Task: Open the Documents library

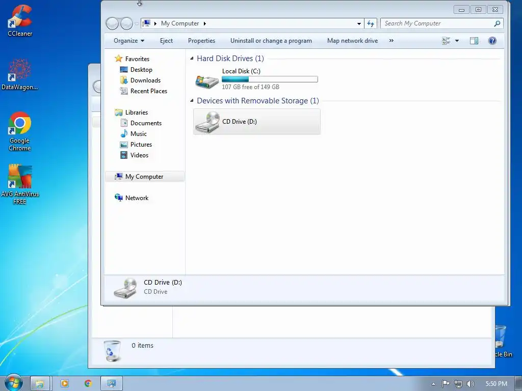Action: pyautogui.click(x=146, y=123)
